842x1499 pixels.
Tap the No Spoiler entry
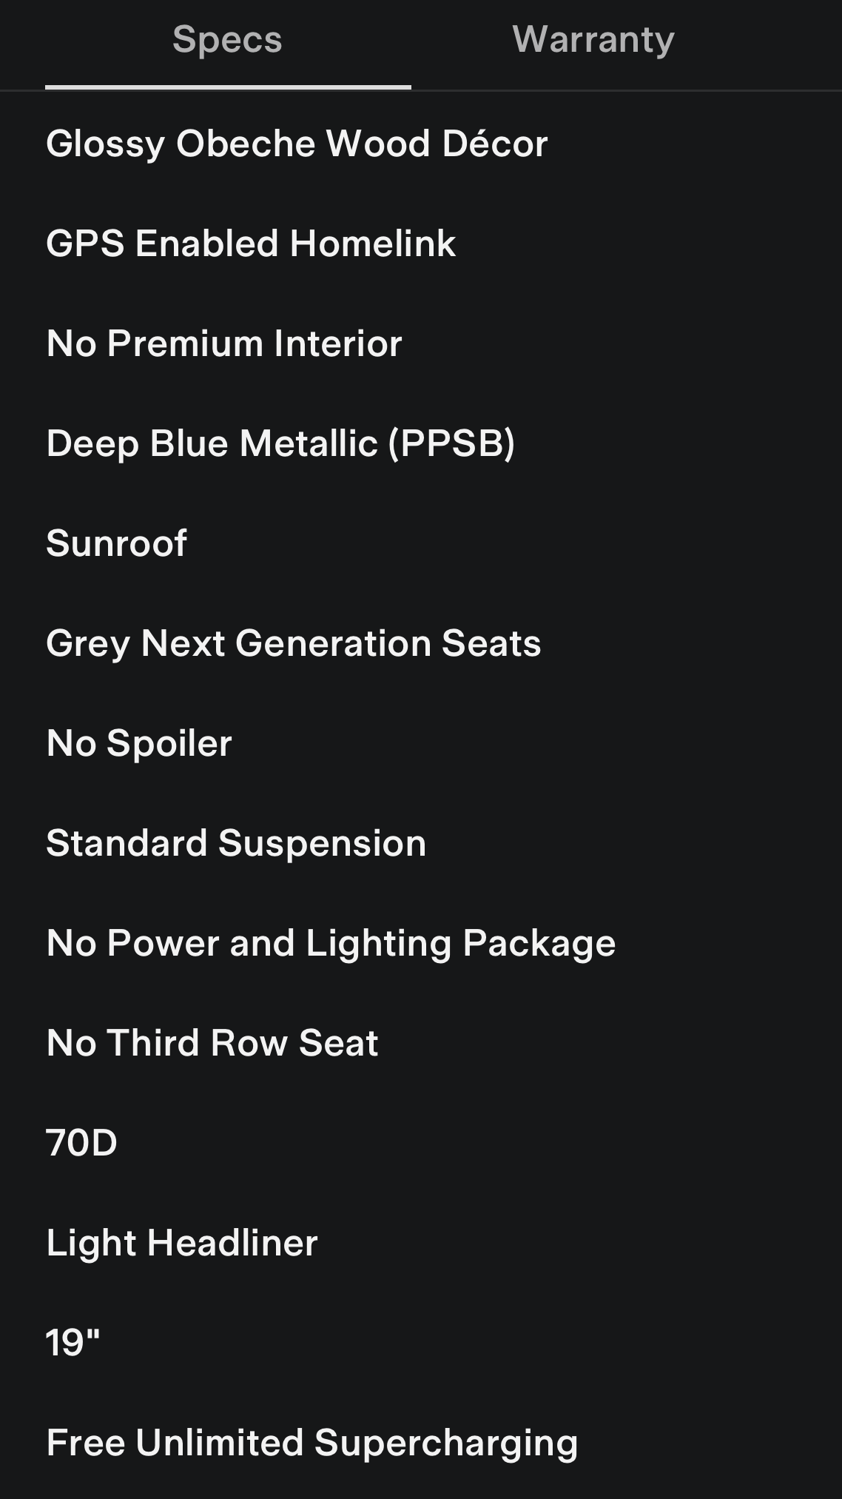(x=138, y=743)
